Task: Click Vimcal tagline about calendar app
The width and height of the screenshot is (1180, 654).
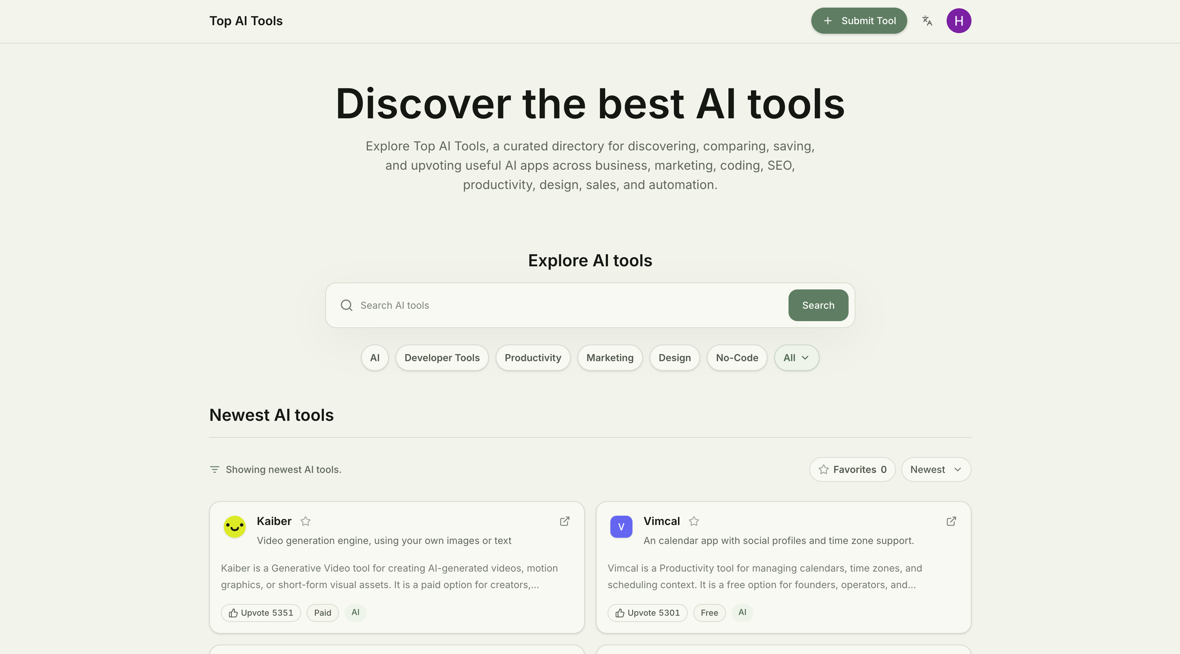Action: point(778,541)
